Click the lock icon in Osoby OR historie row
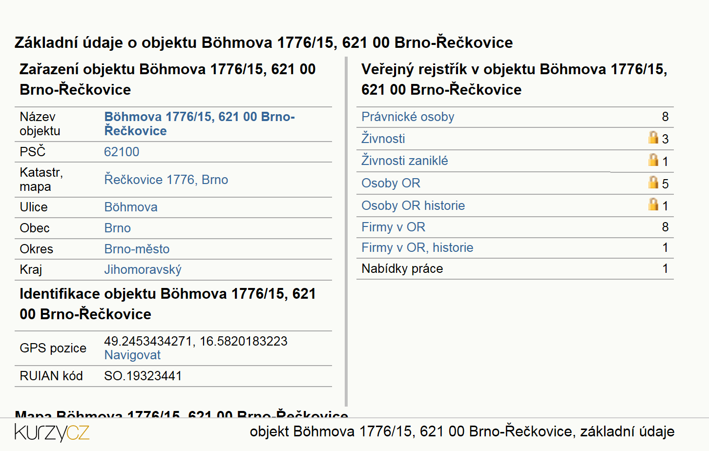This screenshot has height=451, width=709. coord(653,204)
